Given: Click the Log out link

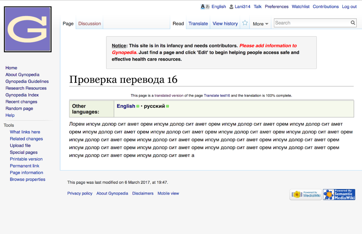Looking at the screenshot, I should point(349,7).
